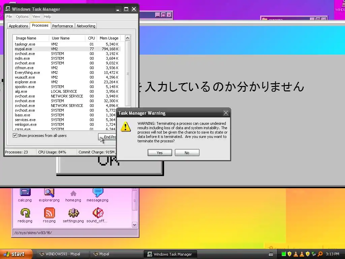
Task: Select explorer.png file icon
Action: click(x=49, y=195)
